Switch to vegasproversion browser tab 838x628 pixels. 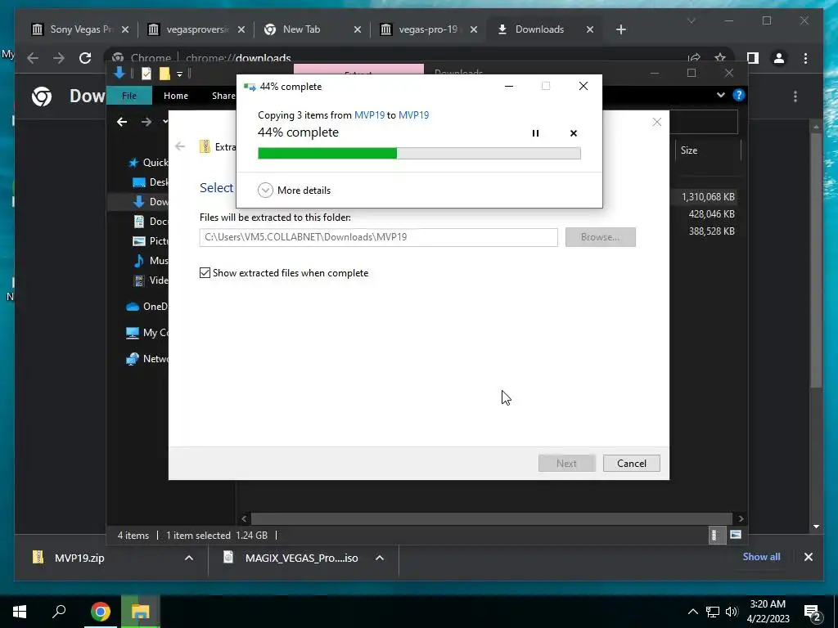196,29
